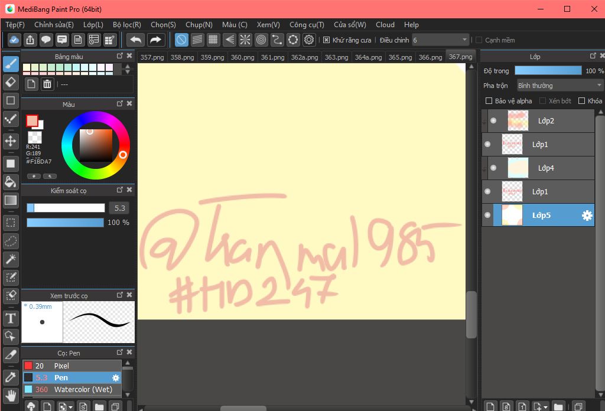Toggle Khử răng cưa checkbox

326,40
